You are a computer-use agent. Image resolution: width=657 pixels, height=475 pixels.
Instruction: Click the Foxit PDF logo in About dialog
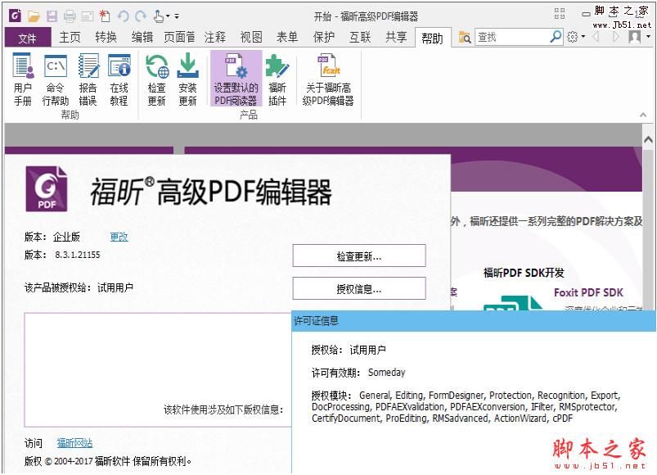click(x=47, y=189)
